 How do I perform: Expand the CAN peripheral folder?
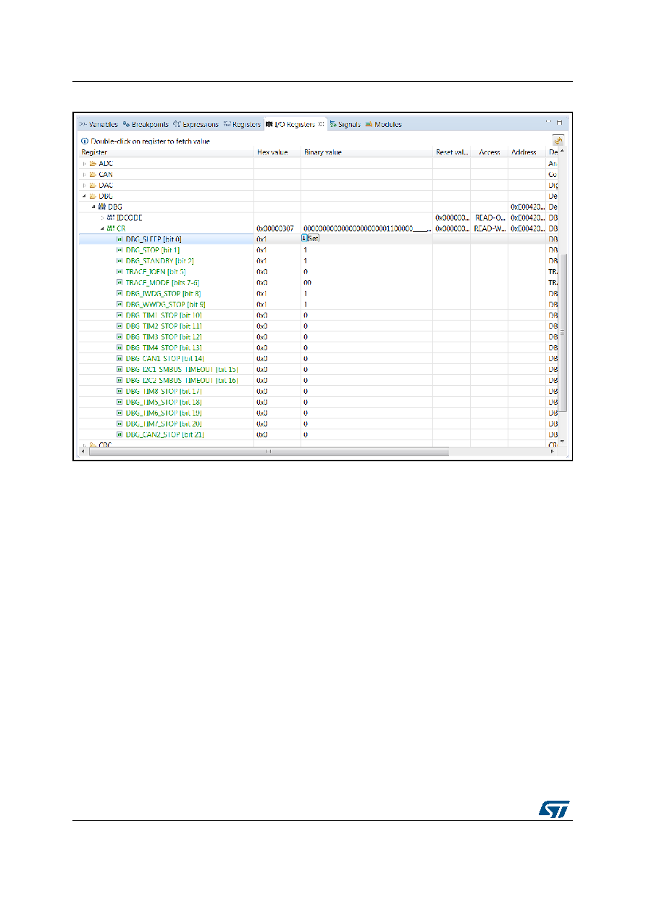(85, 174)
